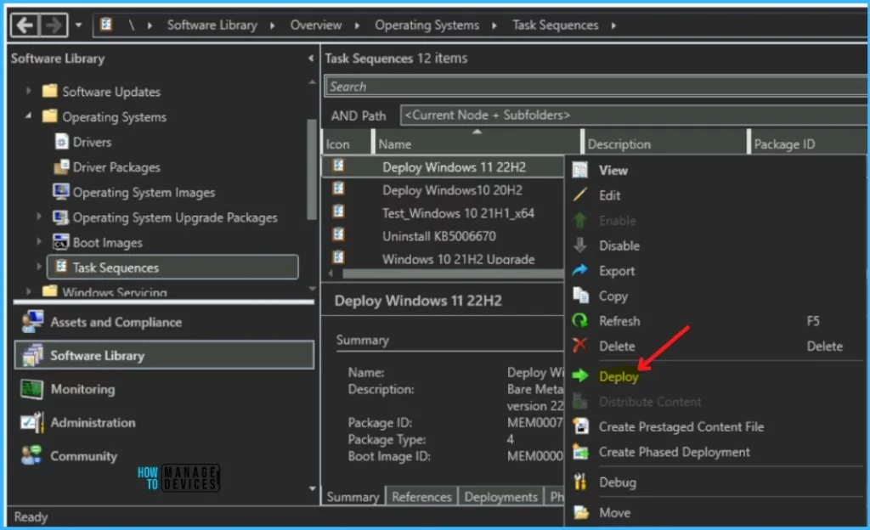Open the Monitoring workspace
Image resolution: width=870 pixels, height=530 pixels.
[x=164, y=389]
